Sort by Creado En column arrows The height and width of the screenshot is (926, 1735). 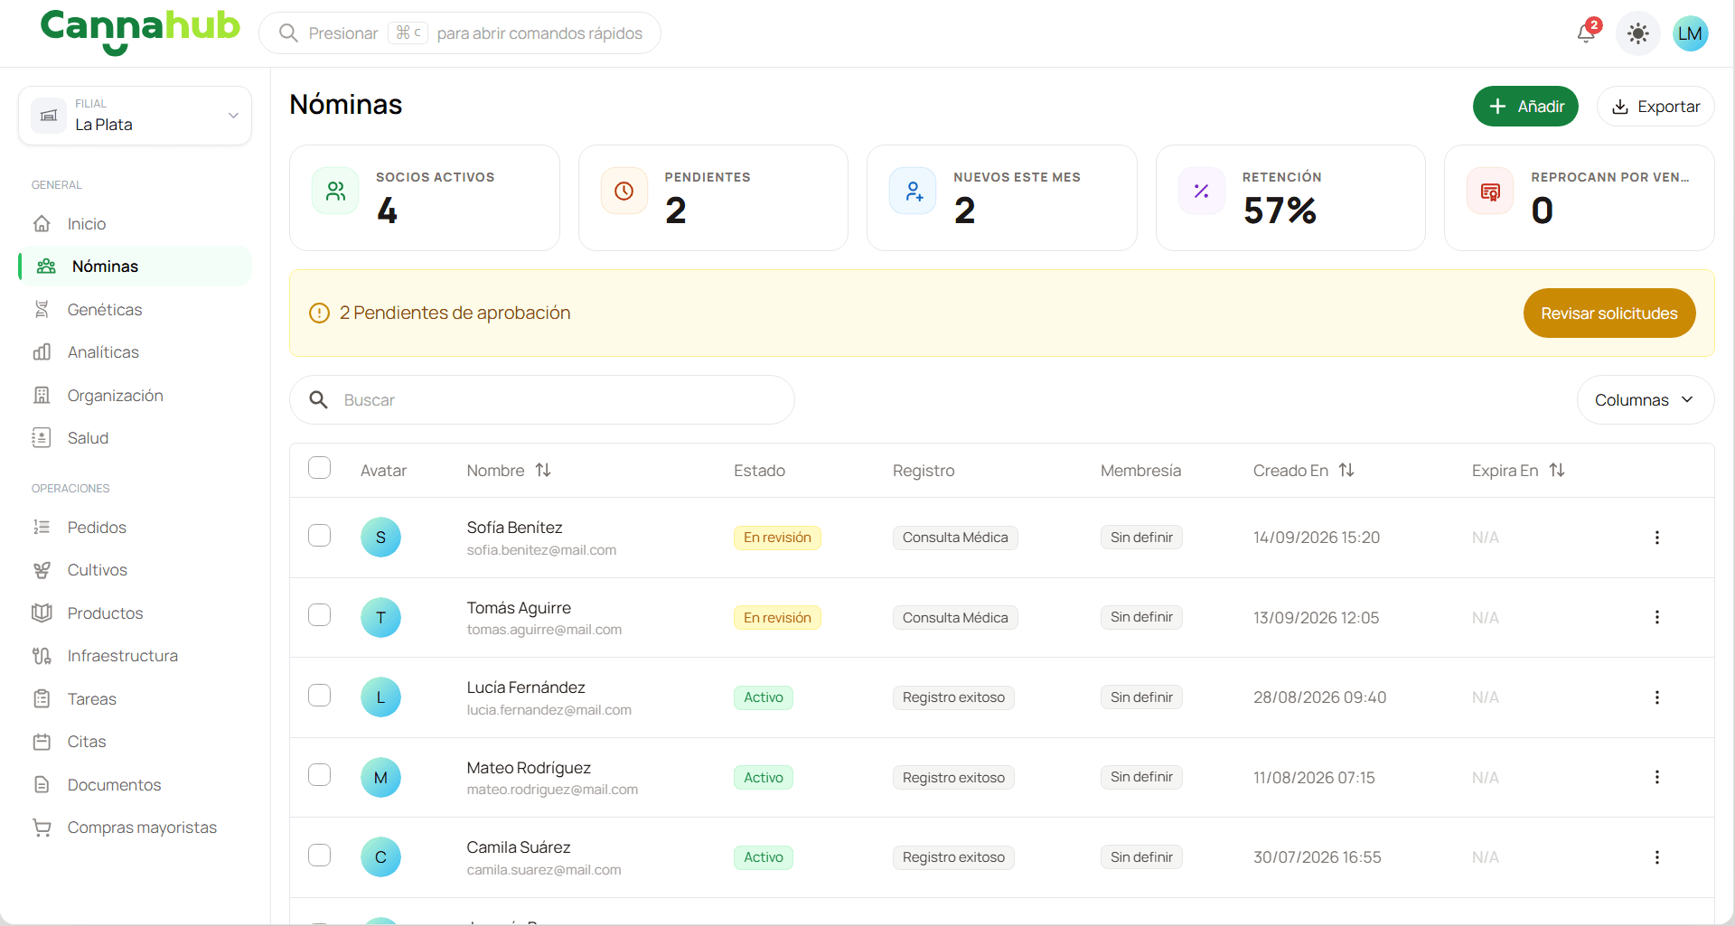click(x=1346, y=470)
